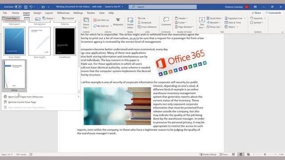The image size is (285, 160).
Task: Insert Date & Time
Action: point(233,23)
